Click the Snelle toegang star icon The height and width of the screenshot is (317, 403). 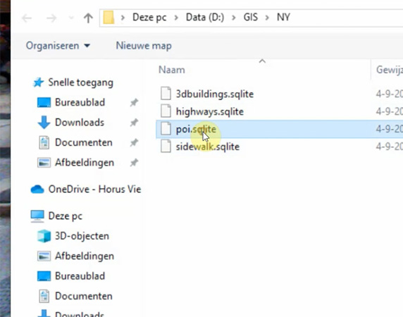coord(38,82)
